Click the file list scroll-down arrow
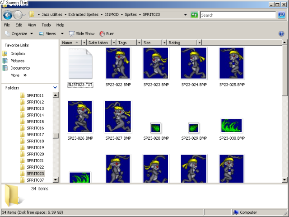This screenshot has width=289, height=217. click(x=284, y=179)
